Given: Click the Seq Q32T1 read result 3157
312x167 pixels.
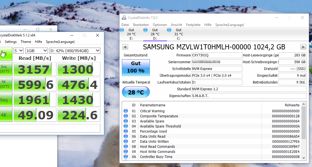Looking at the screenshot, I should (x=35, y=69).
